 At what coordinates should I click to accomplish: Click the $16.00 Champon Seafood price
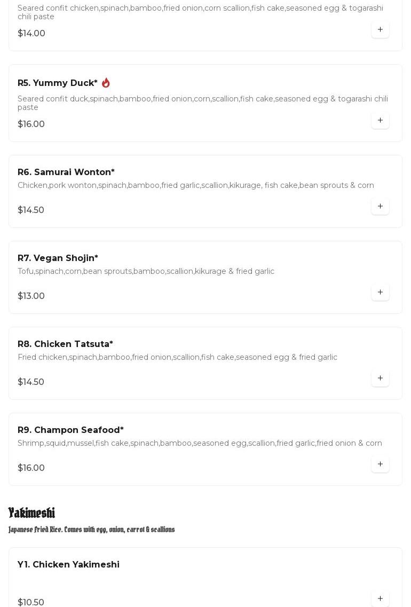pyautogui.click(x=31, y=468)
